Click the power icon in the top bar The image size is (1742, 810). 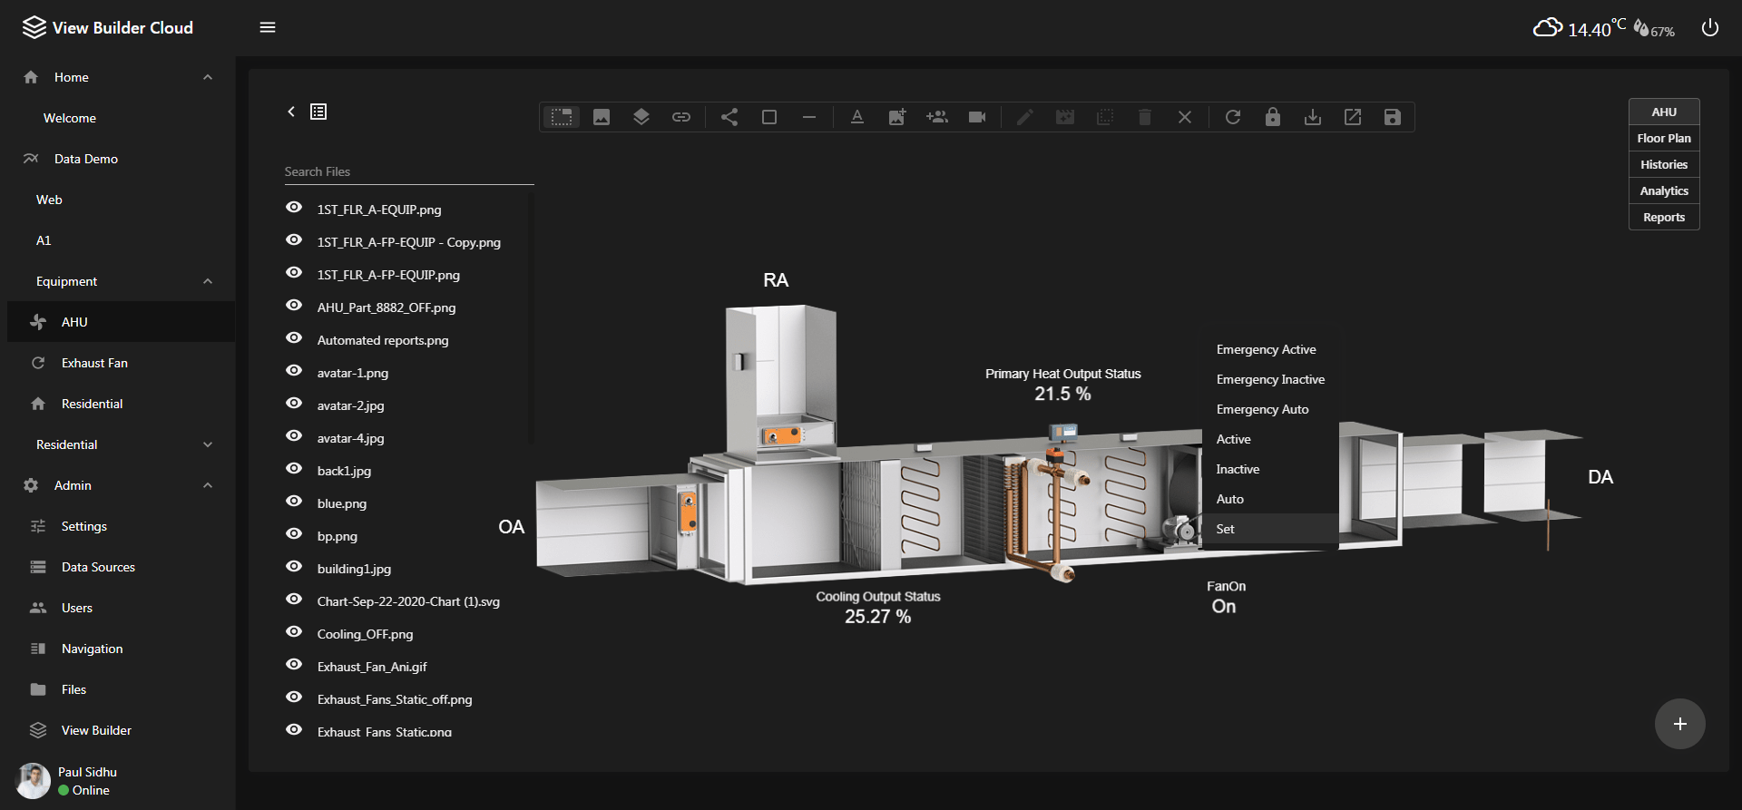coord(1709,28)
